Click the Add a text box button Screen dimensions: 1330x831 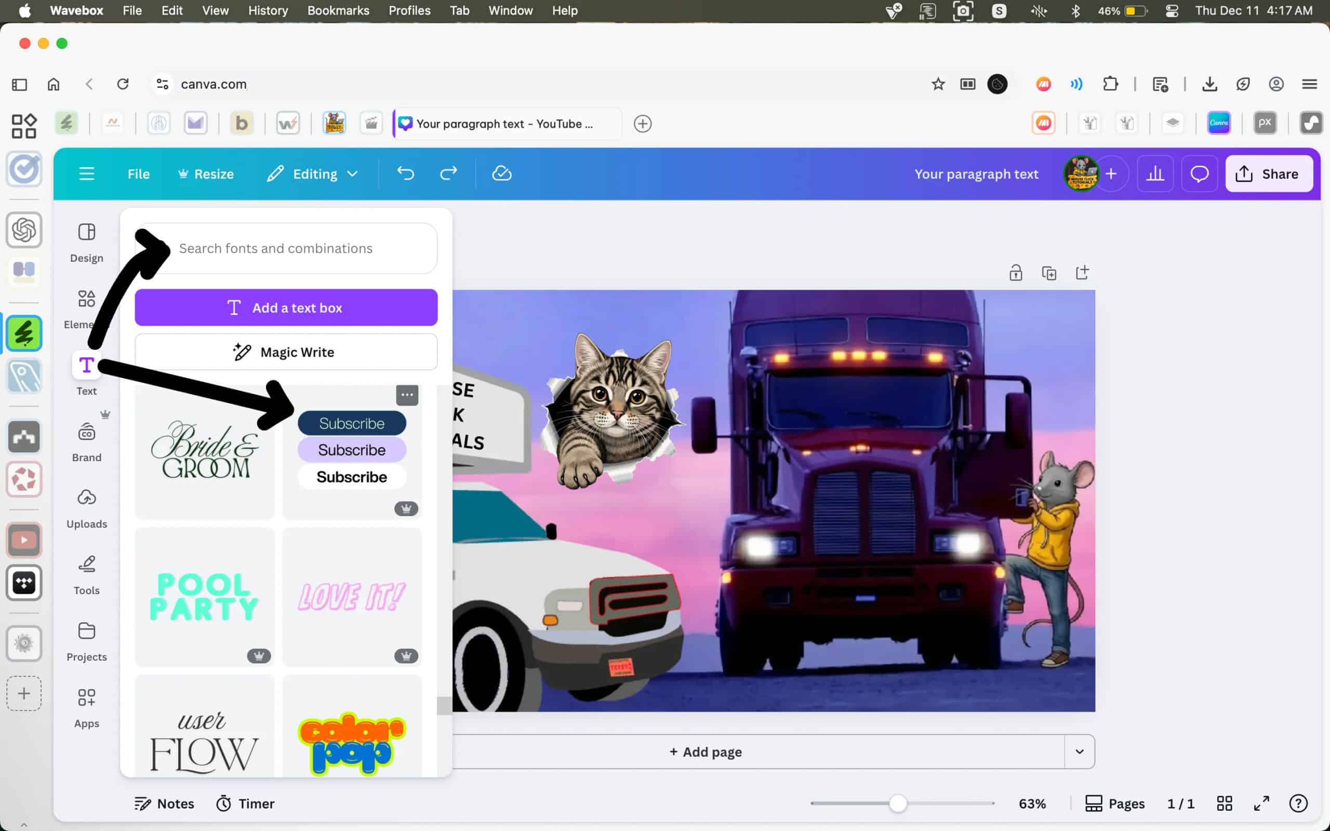point(286,308)
